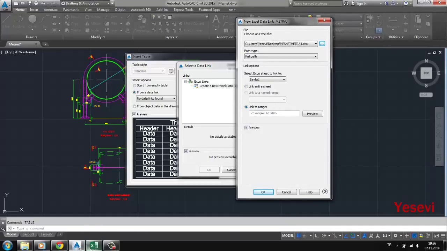Image resolution: width=447 pixels, height=251 pixels.
Task: Click the Save icon in Quick Access toolbar
Action: click(29, 3)
